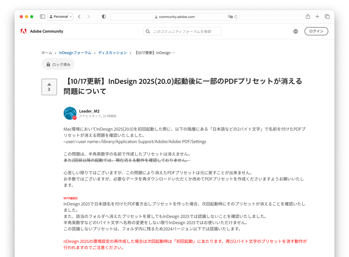349x257 pixels.
Task: Click the post title heading
Action: click(183, 86)
